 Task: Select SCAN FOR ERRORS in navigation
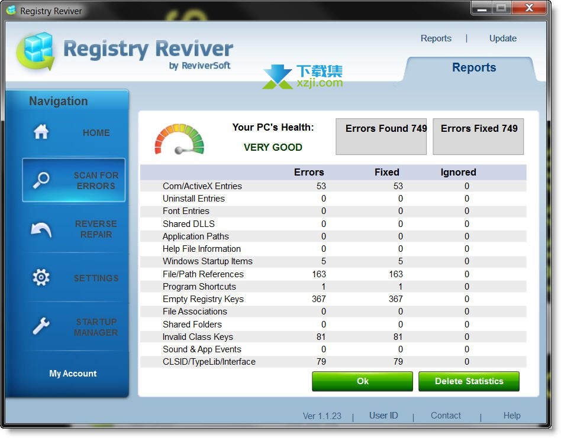[x=74, y=180]
